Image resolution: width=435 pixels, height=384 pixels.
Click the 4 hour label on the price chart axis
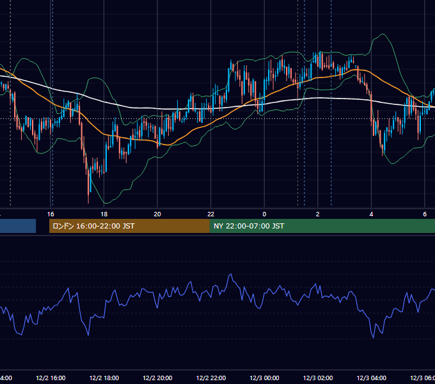[x=371, y=214]
